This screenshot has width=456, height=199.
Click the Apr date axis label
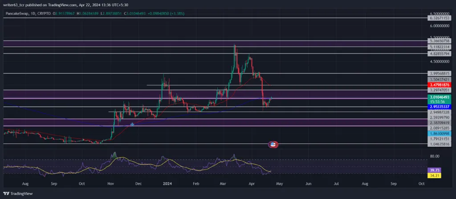(252, 184)
